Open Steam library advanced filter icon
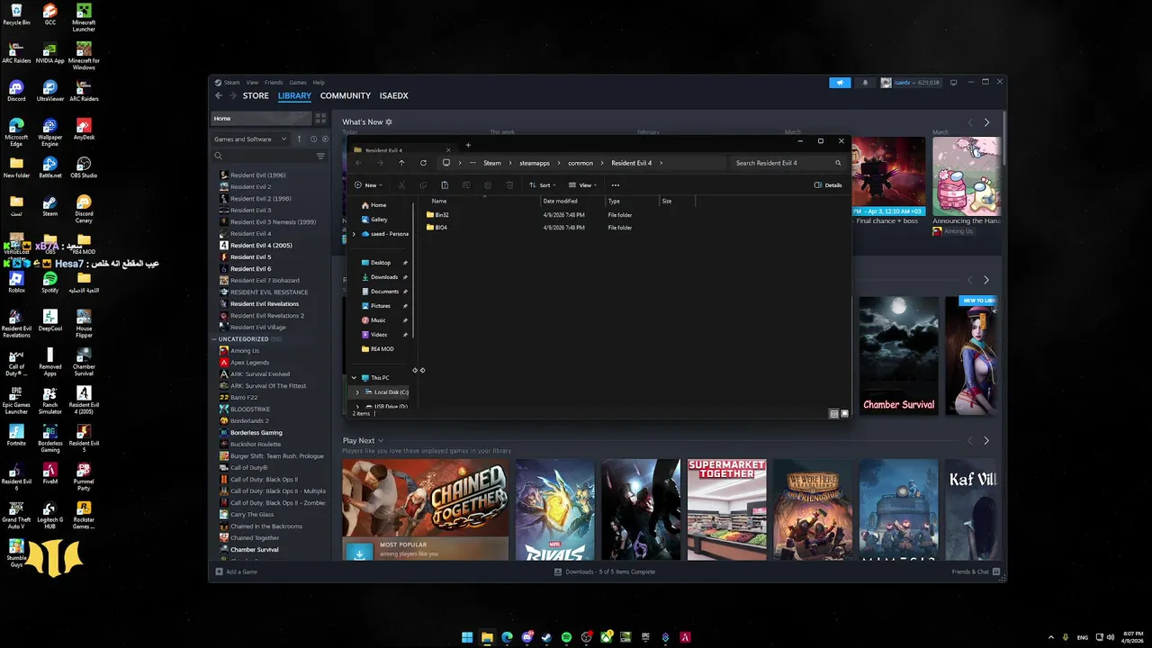 pos(320,156)
